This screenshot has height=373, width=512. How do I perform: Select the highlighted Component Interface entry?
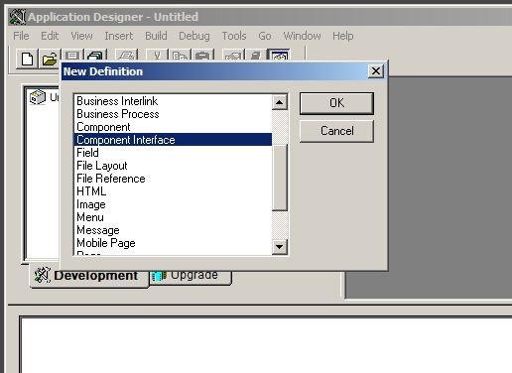[x=173, y=140]
